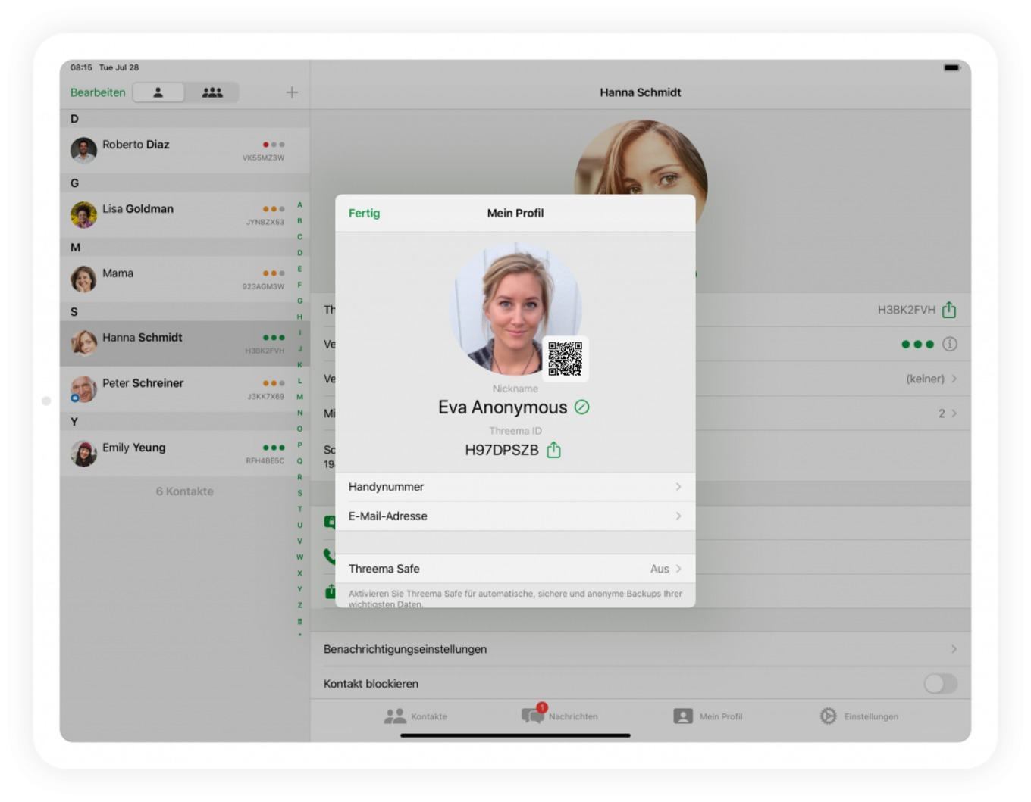Select contact Emily Yeung

(184, 453)
